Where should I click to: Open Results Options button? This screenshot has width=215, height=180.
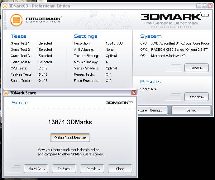197,97
